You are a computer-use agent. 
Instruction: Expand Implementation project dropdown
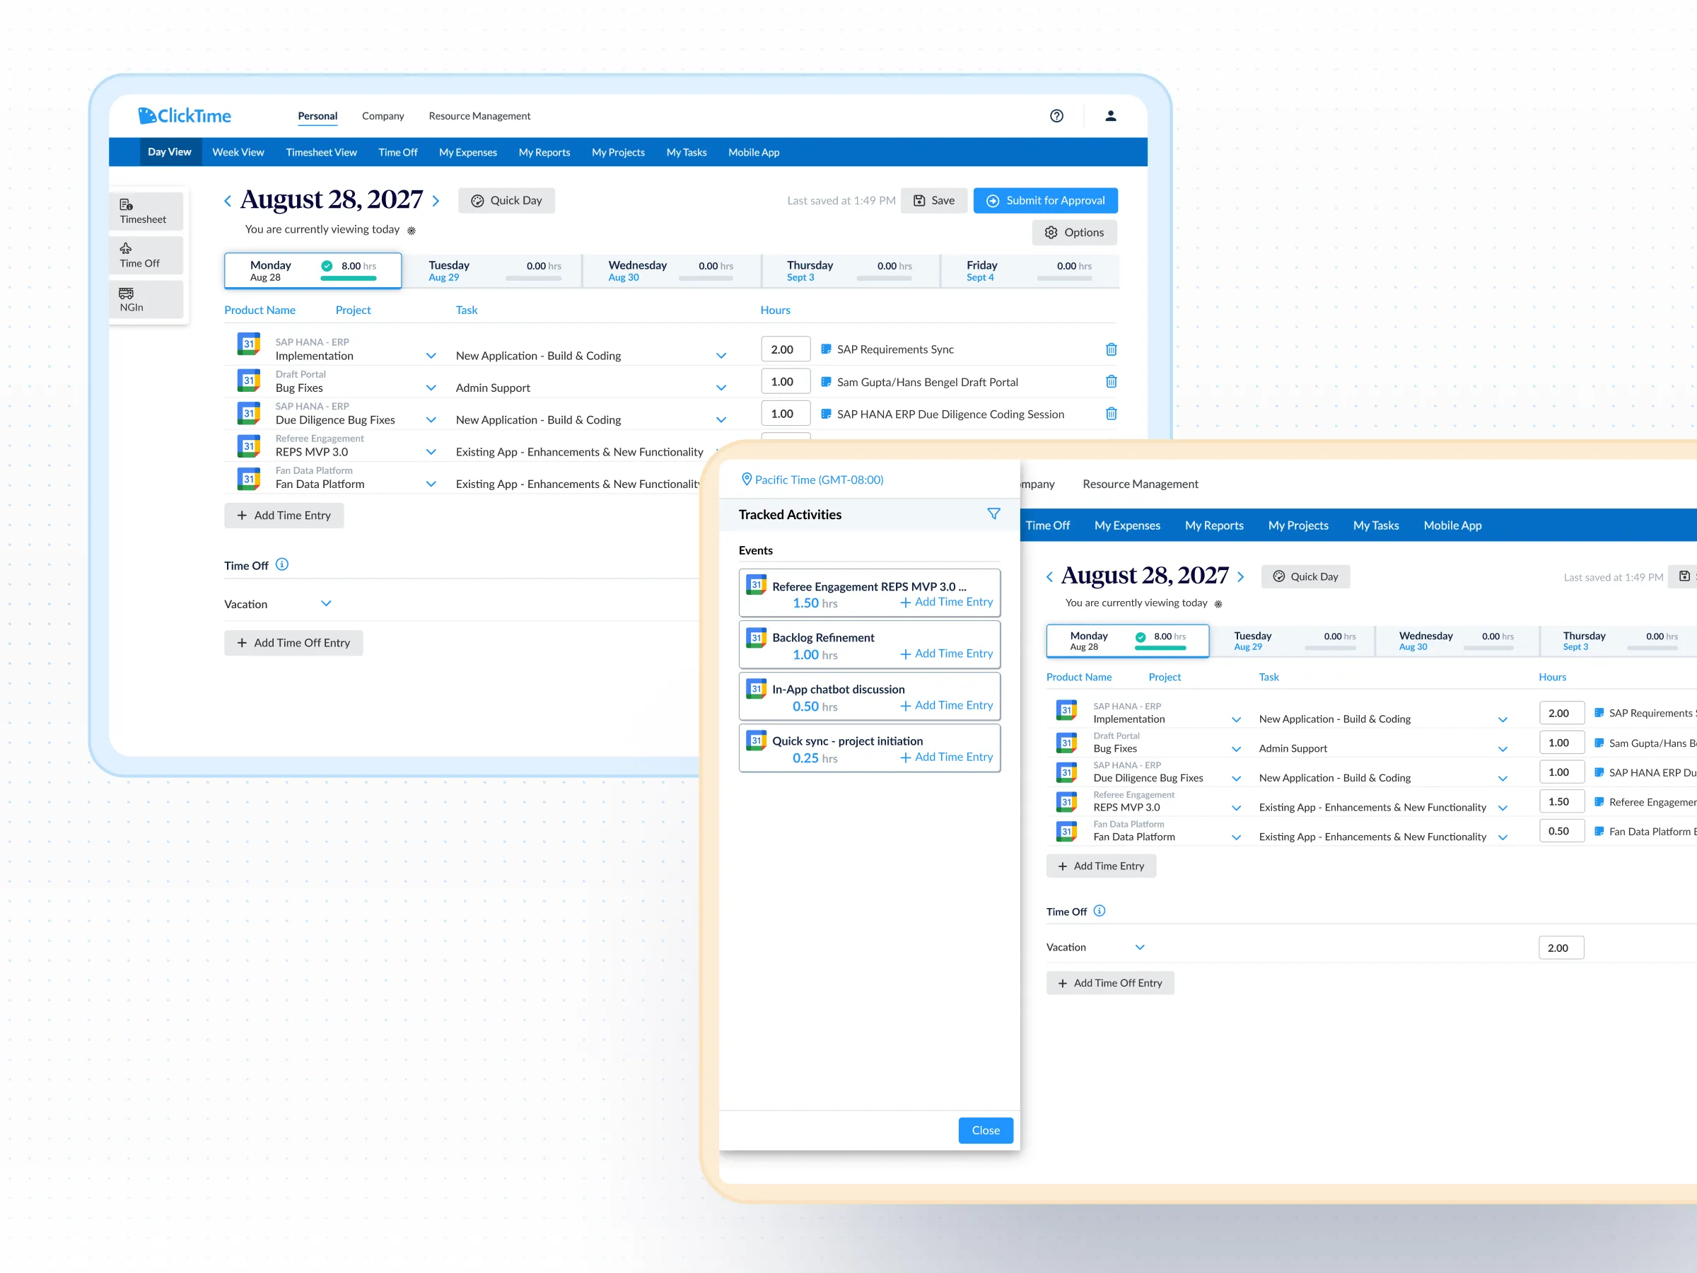[x=431, y=356]
